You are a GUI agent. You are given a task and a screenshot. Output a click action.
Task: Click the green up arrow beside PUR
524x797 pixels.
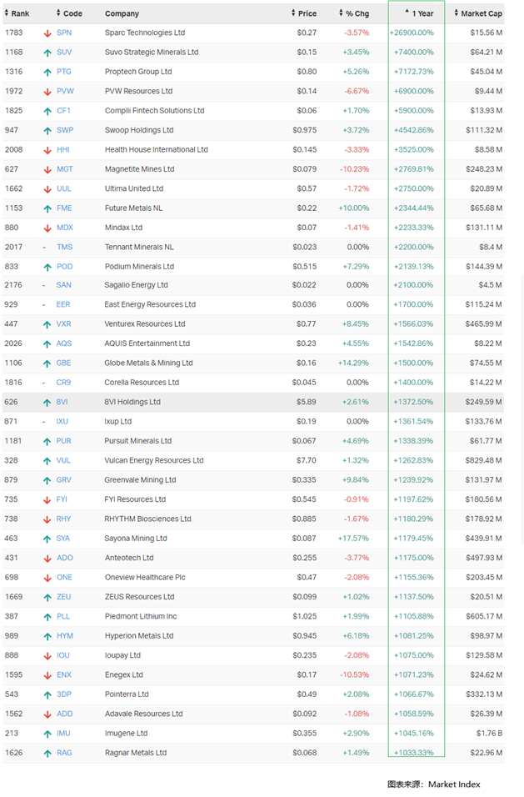pyautogui.click(x=47, y=442)
